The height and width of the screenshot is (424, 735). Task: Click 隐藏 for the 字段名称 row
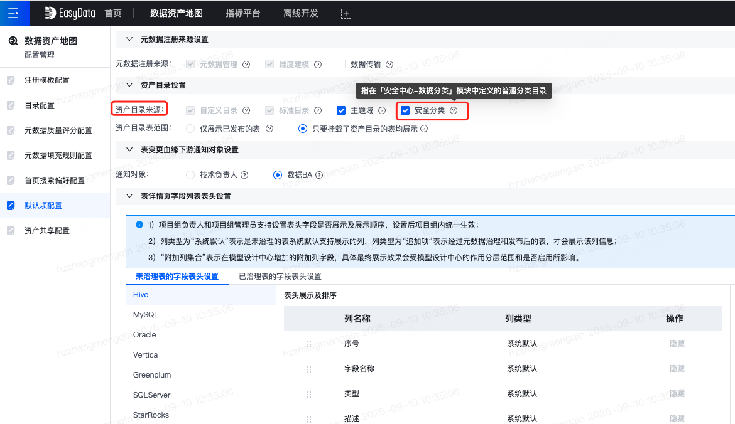click(x=677, y=369)
